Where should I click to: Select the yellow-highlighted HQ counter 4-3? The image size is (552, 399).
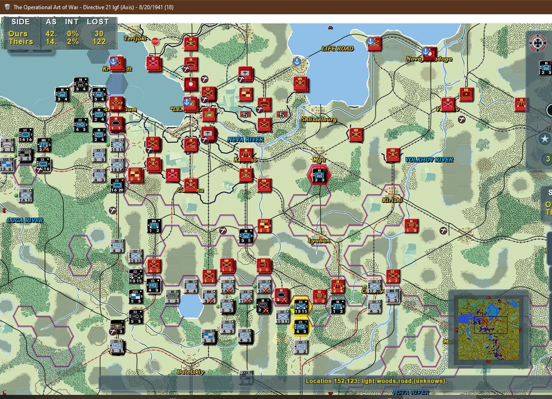pos(301,327)
